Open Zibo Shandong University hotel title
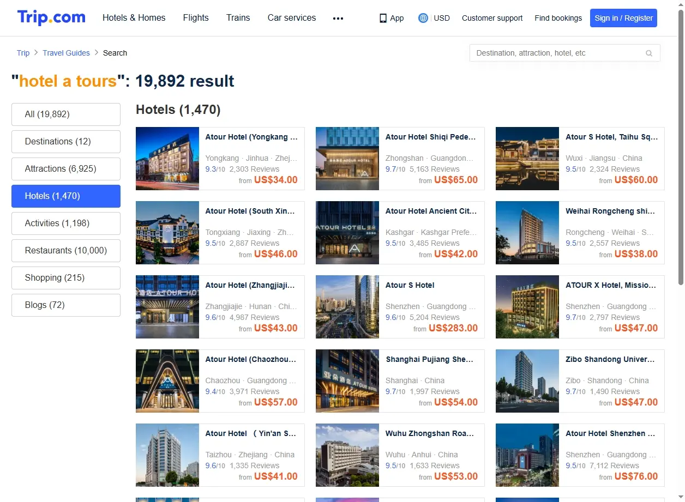 coord(610,359)
